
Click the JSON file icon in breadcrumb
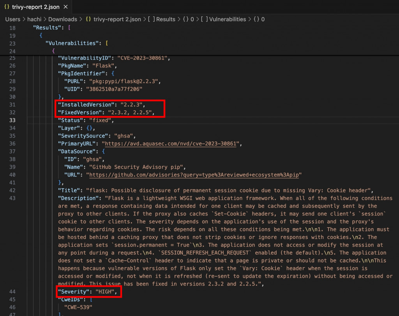click(x=88, y=19)
